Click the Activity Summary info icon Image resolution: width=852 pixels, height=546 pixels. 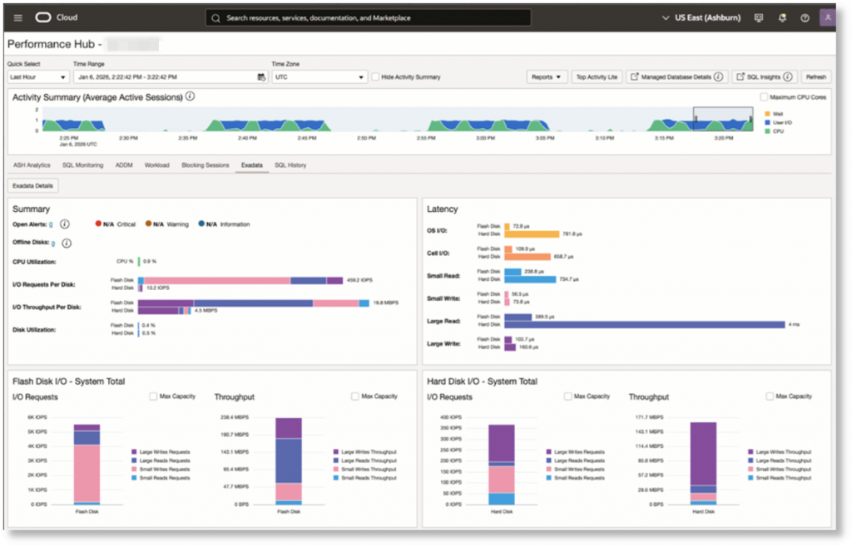[x=191, y=96]
